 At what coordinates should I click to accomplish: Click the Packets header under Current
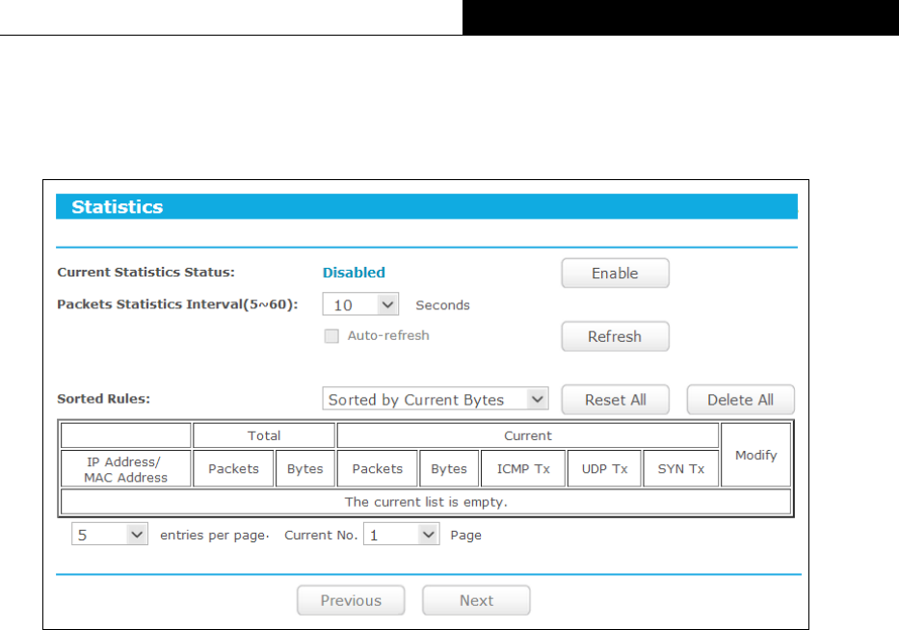378,469
